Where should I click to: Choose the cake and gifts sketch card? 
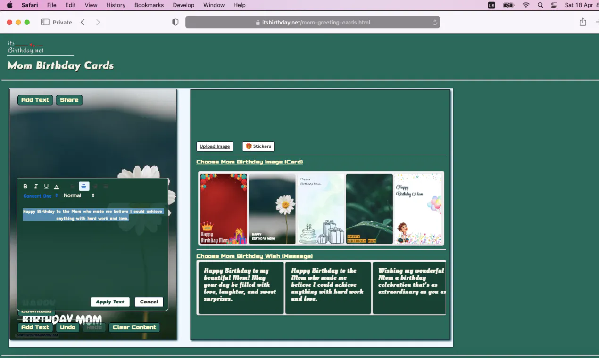click(321, 209)
